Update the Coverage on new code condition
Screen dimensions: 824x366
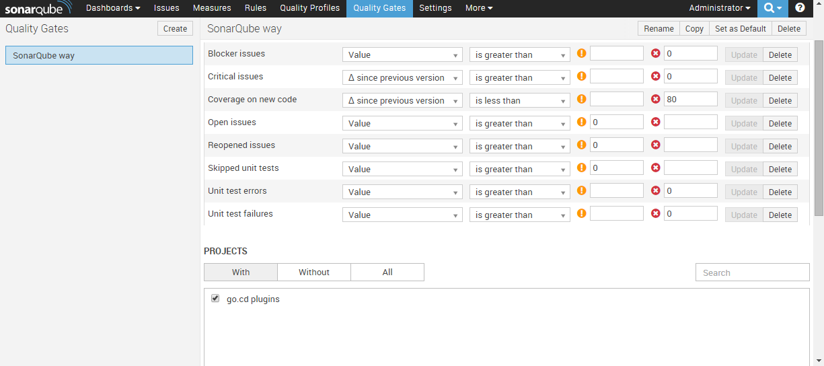(744, 100)
